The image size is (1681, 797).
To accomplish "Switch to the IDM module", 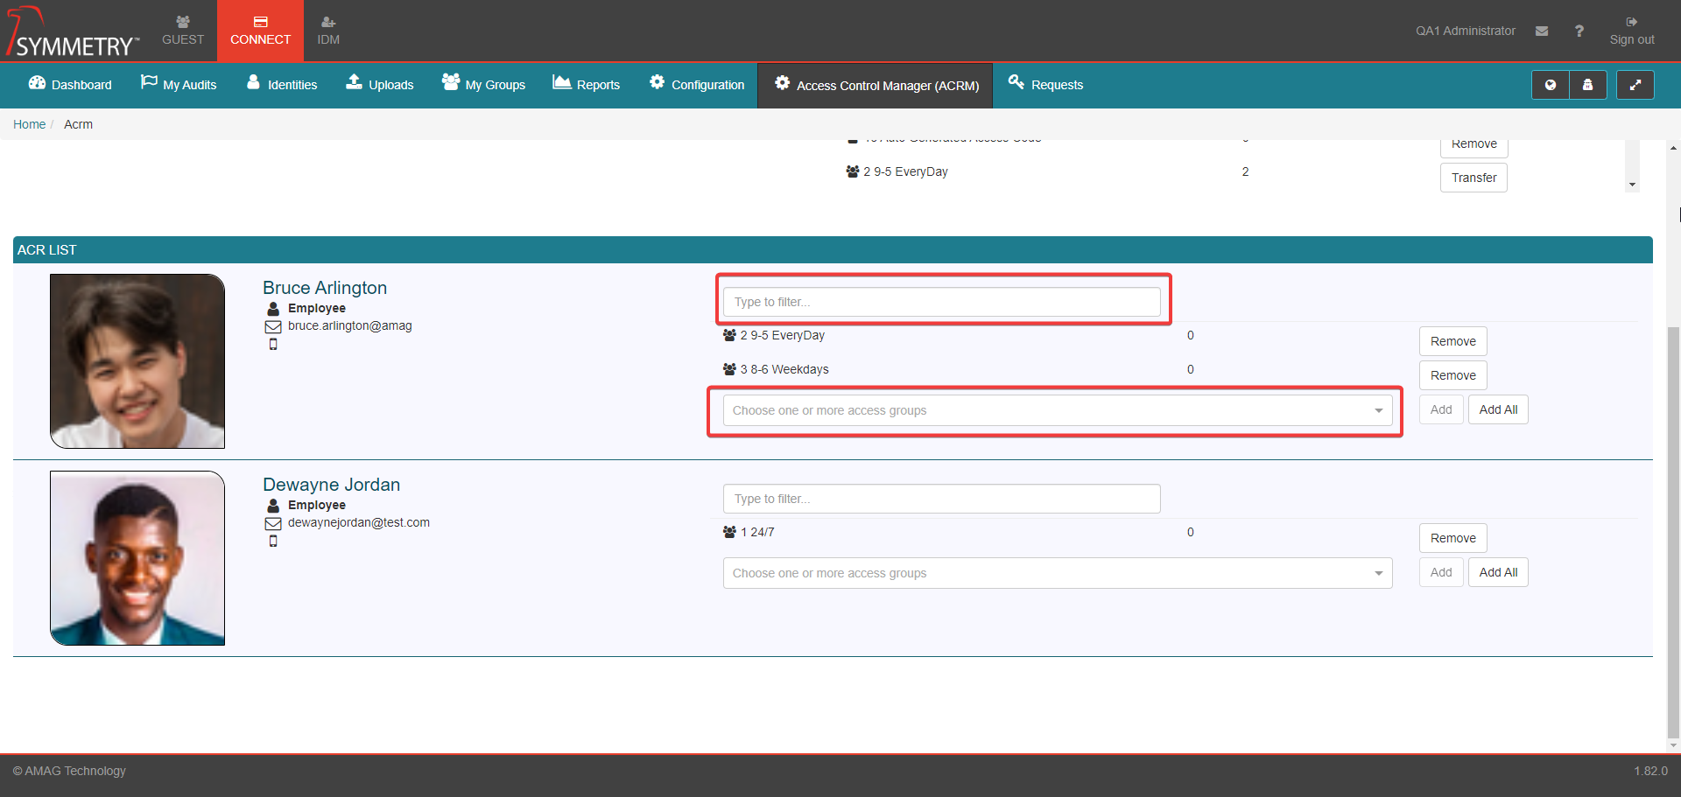I will [328, 31].
